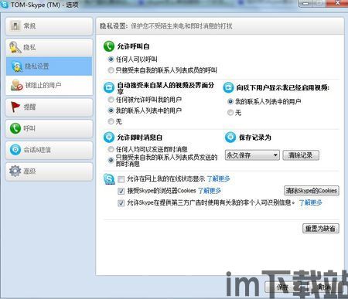Open the 永久保存 history dropdown

pyautogui.click(x=252, y=155)
